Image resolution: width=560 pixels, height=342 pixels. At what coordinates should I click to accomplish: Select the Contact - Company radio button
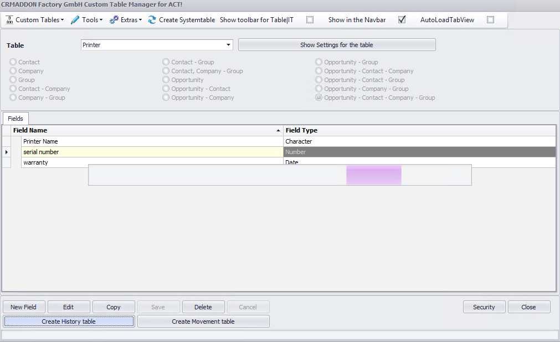[x=13, y=89]
